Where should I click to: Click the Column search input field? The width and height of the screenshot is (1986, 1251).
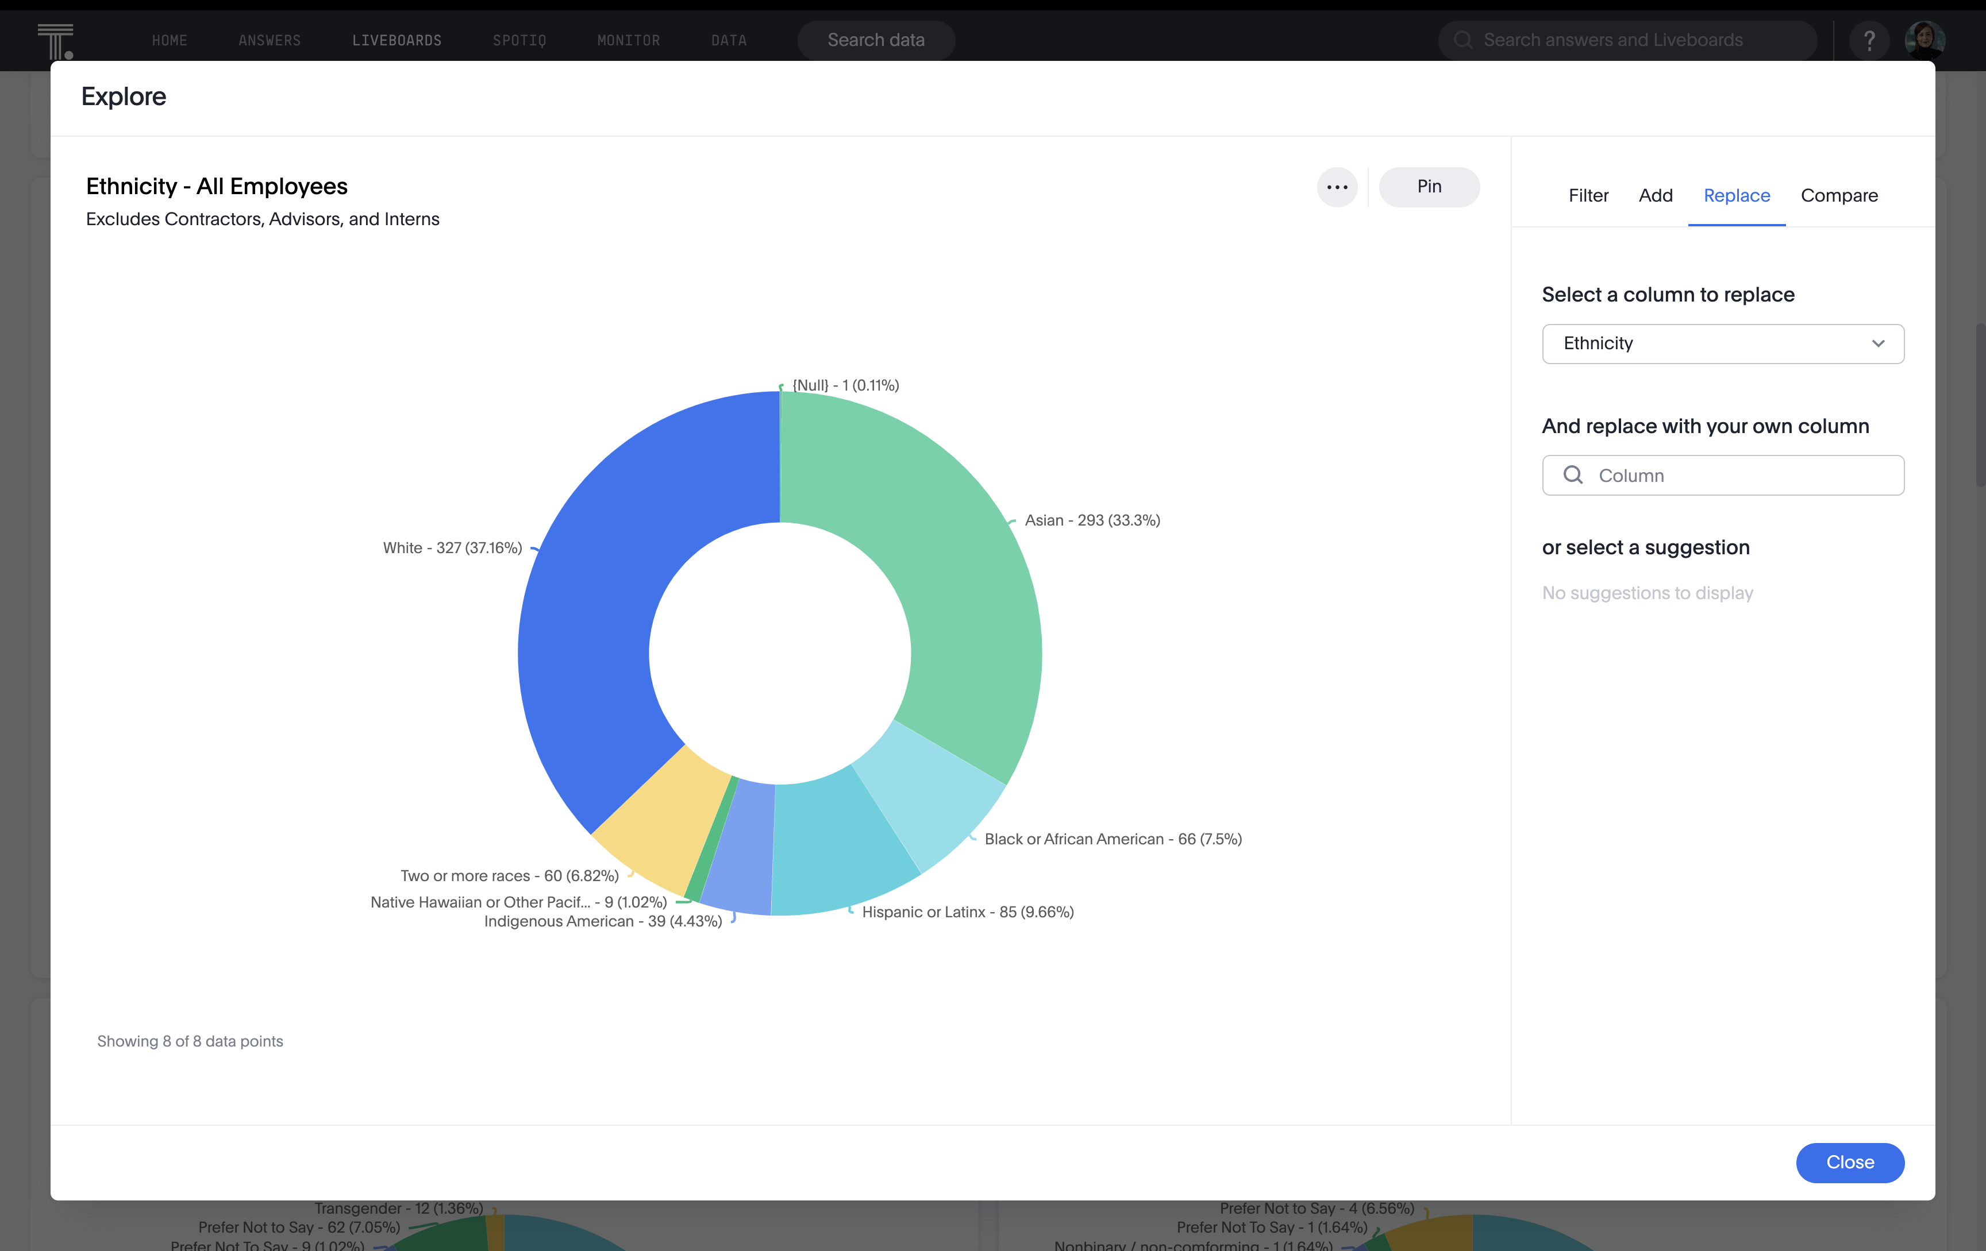[1723, 476]
